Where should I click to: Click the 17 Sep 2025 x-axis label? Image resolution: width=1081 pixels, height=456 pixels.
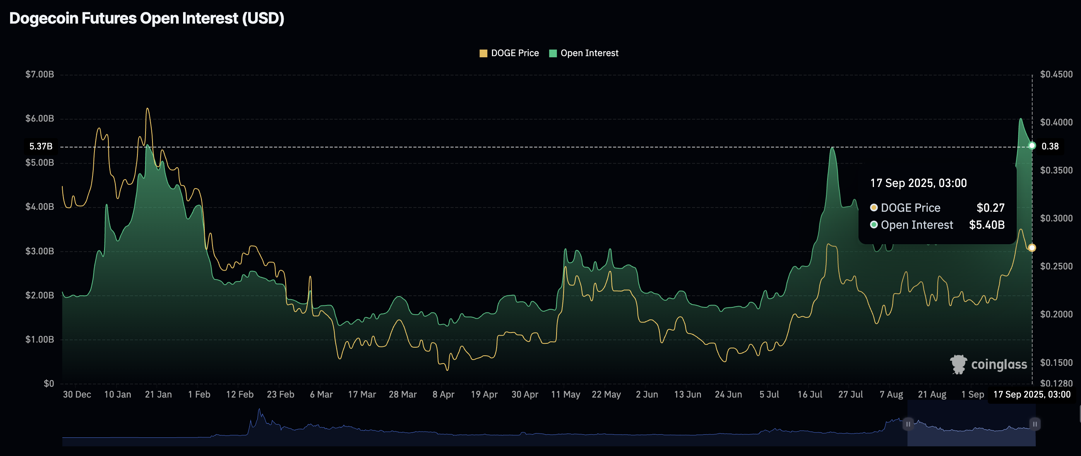click(1031, 394)
